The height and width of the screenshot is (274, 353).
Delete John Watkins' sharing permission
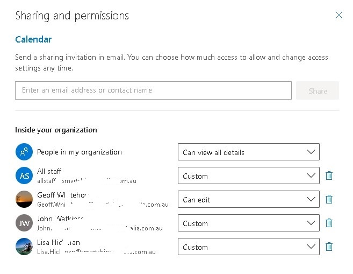[x=329, y=223]
